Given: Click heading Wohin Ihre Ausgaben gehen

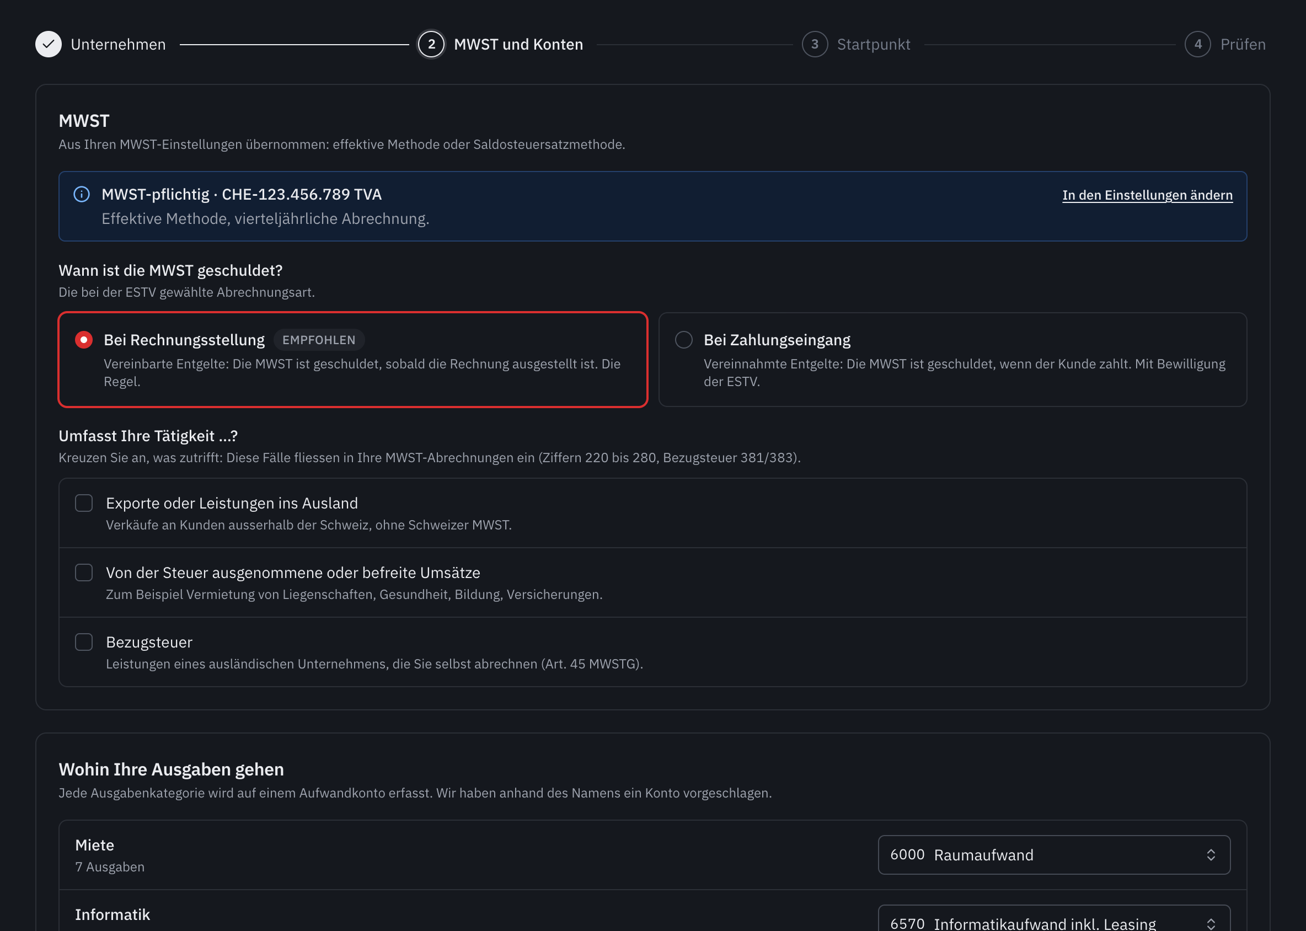Looking at the screenshot, I should coord(172,769).
